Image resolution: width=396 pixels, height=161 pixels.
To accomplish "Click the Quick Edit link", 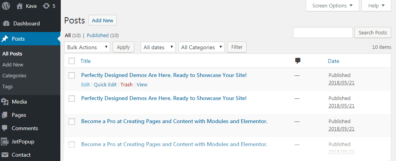I will pos(105,84).
